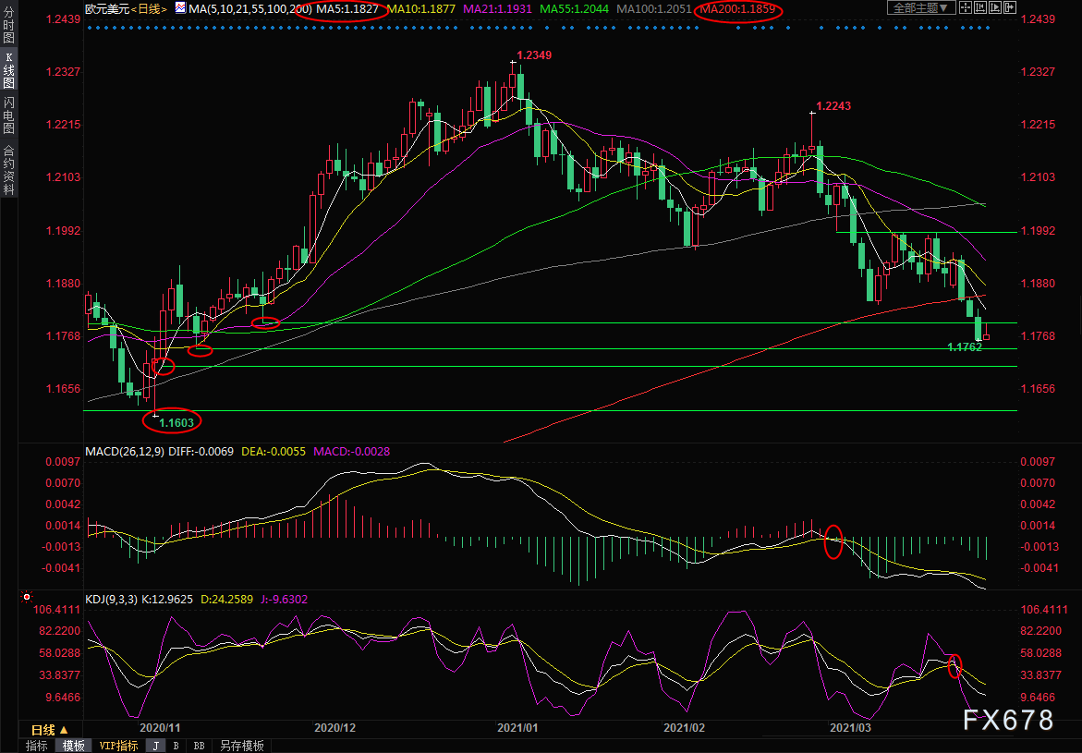Click the 另存模板 save template button
The height and width of the screenshot is (753, 1082).
pos(242,746)
